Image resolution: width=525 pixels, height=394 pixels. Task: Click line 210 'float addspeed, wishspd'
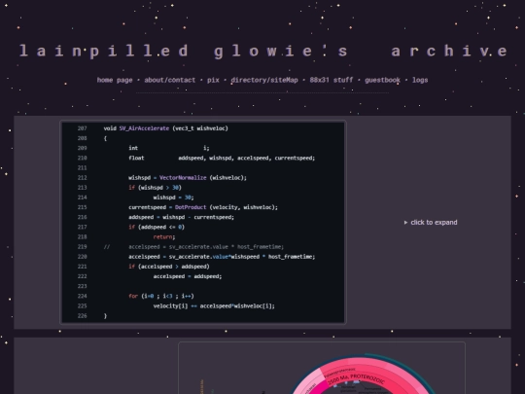pos(222,158)
